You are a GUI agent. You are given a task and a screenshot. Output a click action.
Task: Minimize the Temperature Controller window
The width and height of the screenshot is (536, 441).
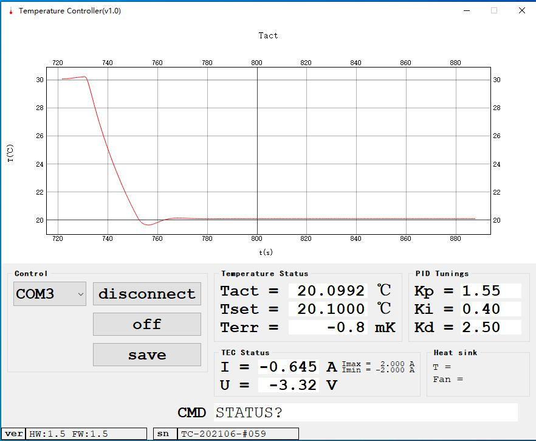(467, 10)
